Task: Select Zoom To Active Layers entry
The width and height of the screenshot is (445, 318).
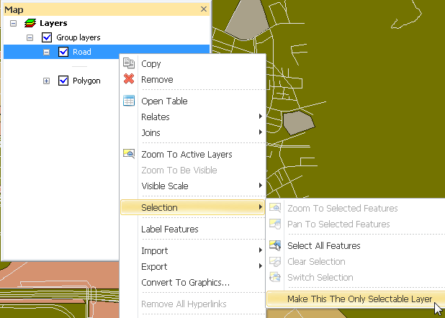Action: [193, 155]
